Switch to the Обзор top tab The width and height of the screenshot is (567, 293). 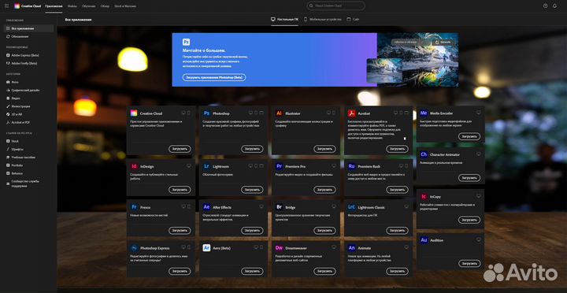106,6
